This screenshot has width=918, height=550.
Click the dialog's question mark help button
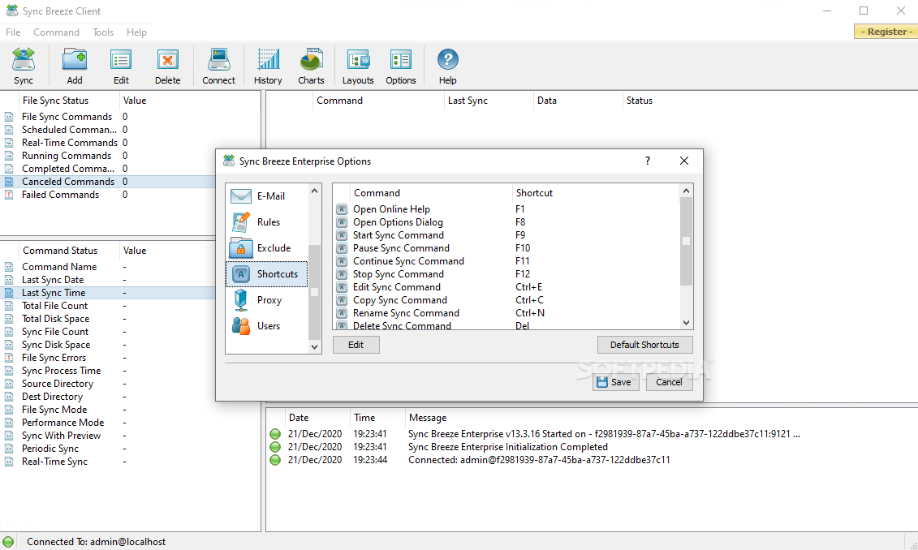[648, 161]
